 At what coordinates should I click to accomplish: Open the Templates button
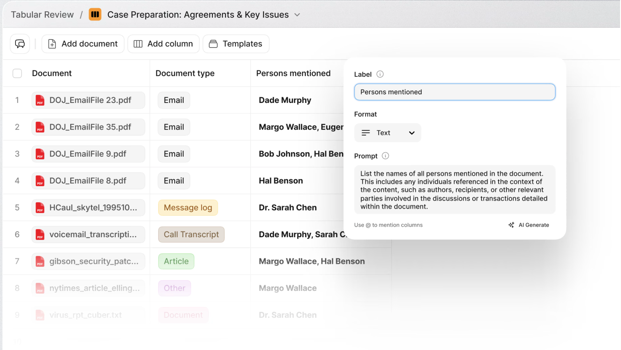(x=236, y=44)
